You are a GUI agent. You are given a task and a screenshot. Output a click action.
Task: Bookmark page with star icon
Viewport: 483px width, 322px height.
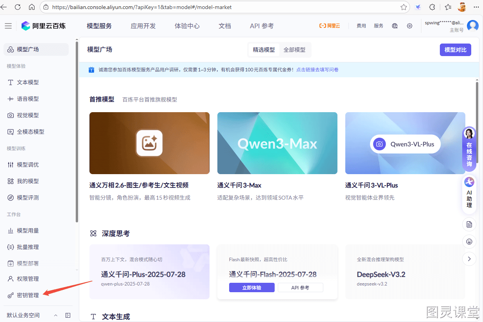(404, 7)
